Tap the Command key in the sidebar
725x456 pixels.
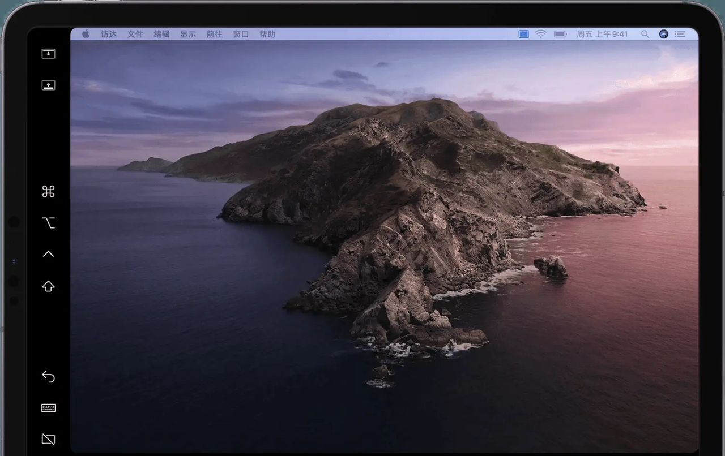pos(48,192)
